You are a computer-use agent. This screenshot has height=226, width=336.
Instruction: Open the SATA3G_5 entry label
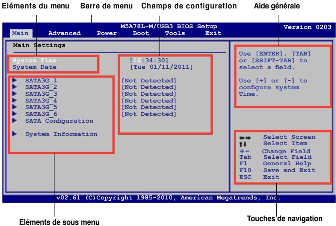pos(41,107)
